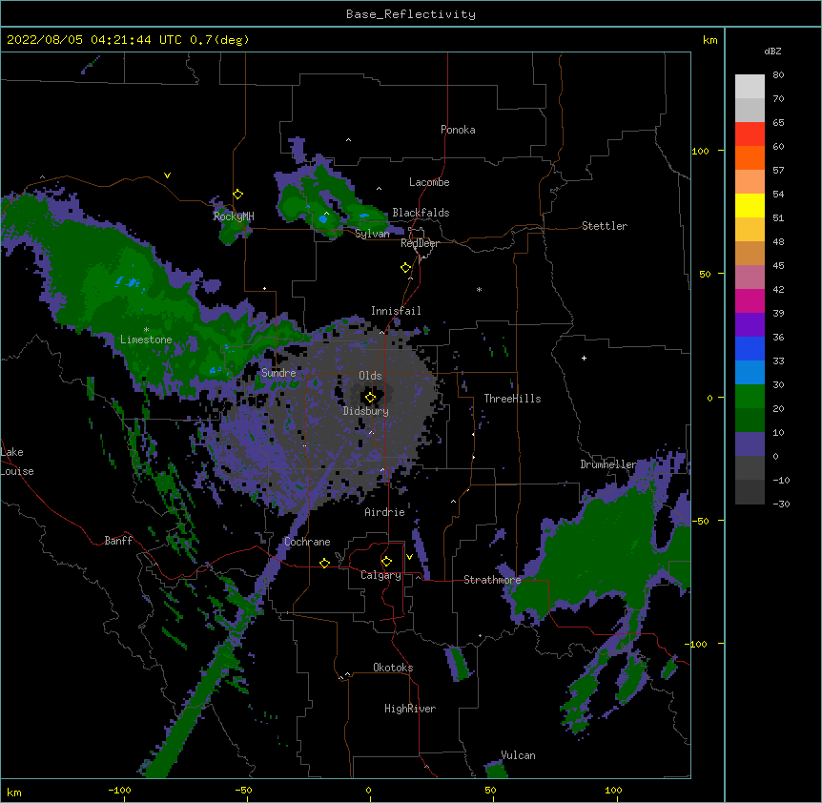Image resolution: width=822 pixels, height=803 pixels.
Task: Select the indigo 0-10 dBZ legend swatch
Action: pos(750,444)
